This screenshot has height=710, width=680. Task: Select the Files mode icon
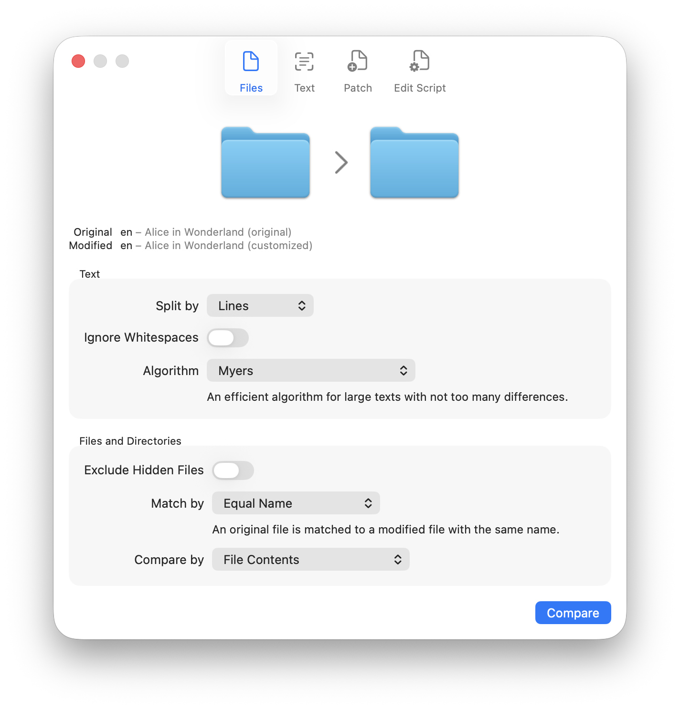tap(251, 62)
